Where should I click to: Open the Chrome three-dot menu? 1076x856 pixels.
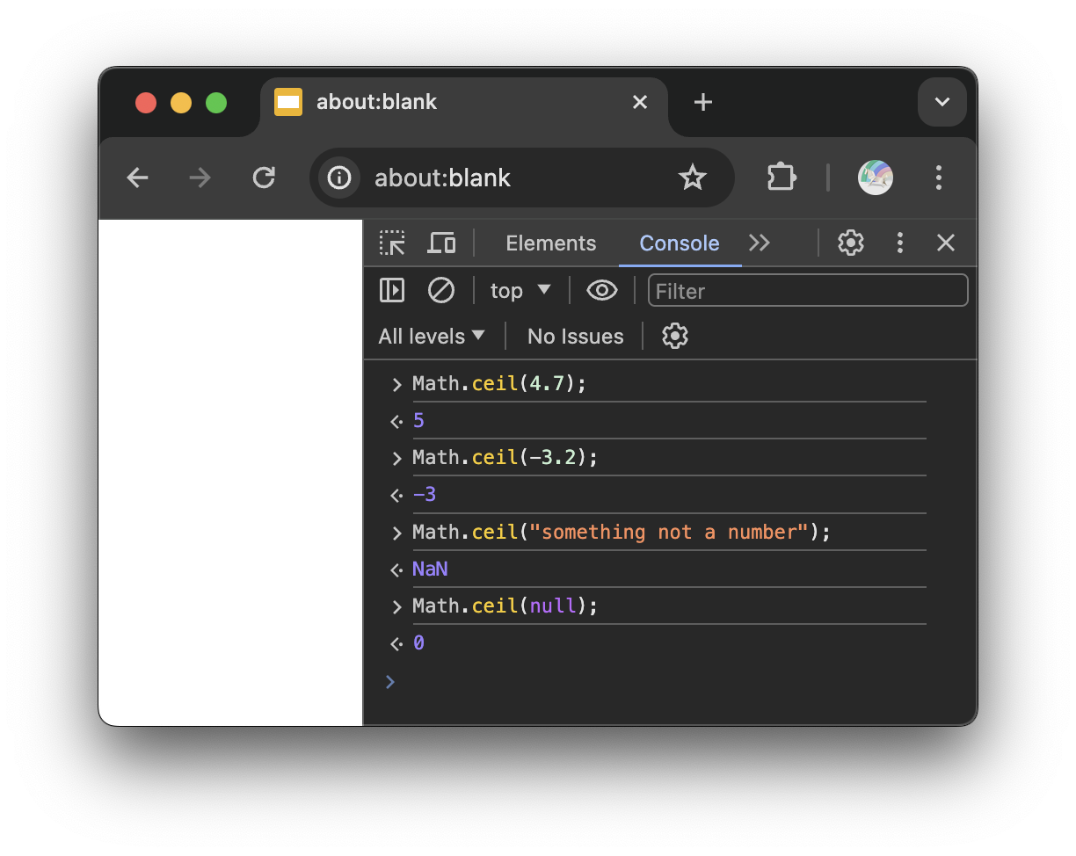tap(939, 178)
